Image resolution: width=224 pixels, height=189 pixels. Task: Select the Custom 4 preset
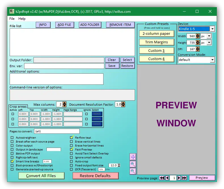pyautogui.click(x=157, y=59)
